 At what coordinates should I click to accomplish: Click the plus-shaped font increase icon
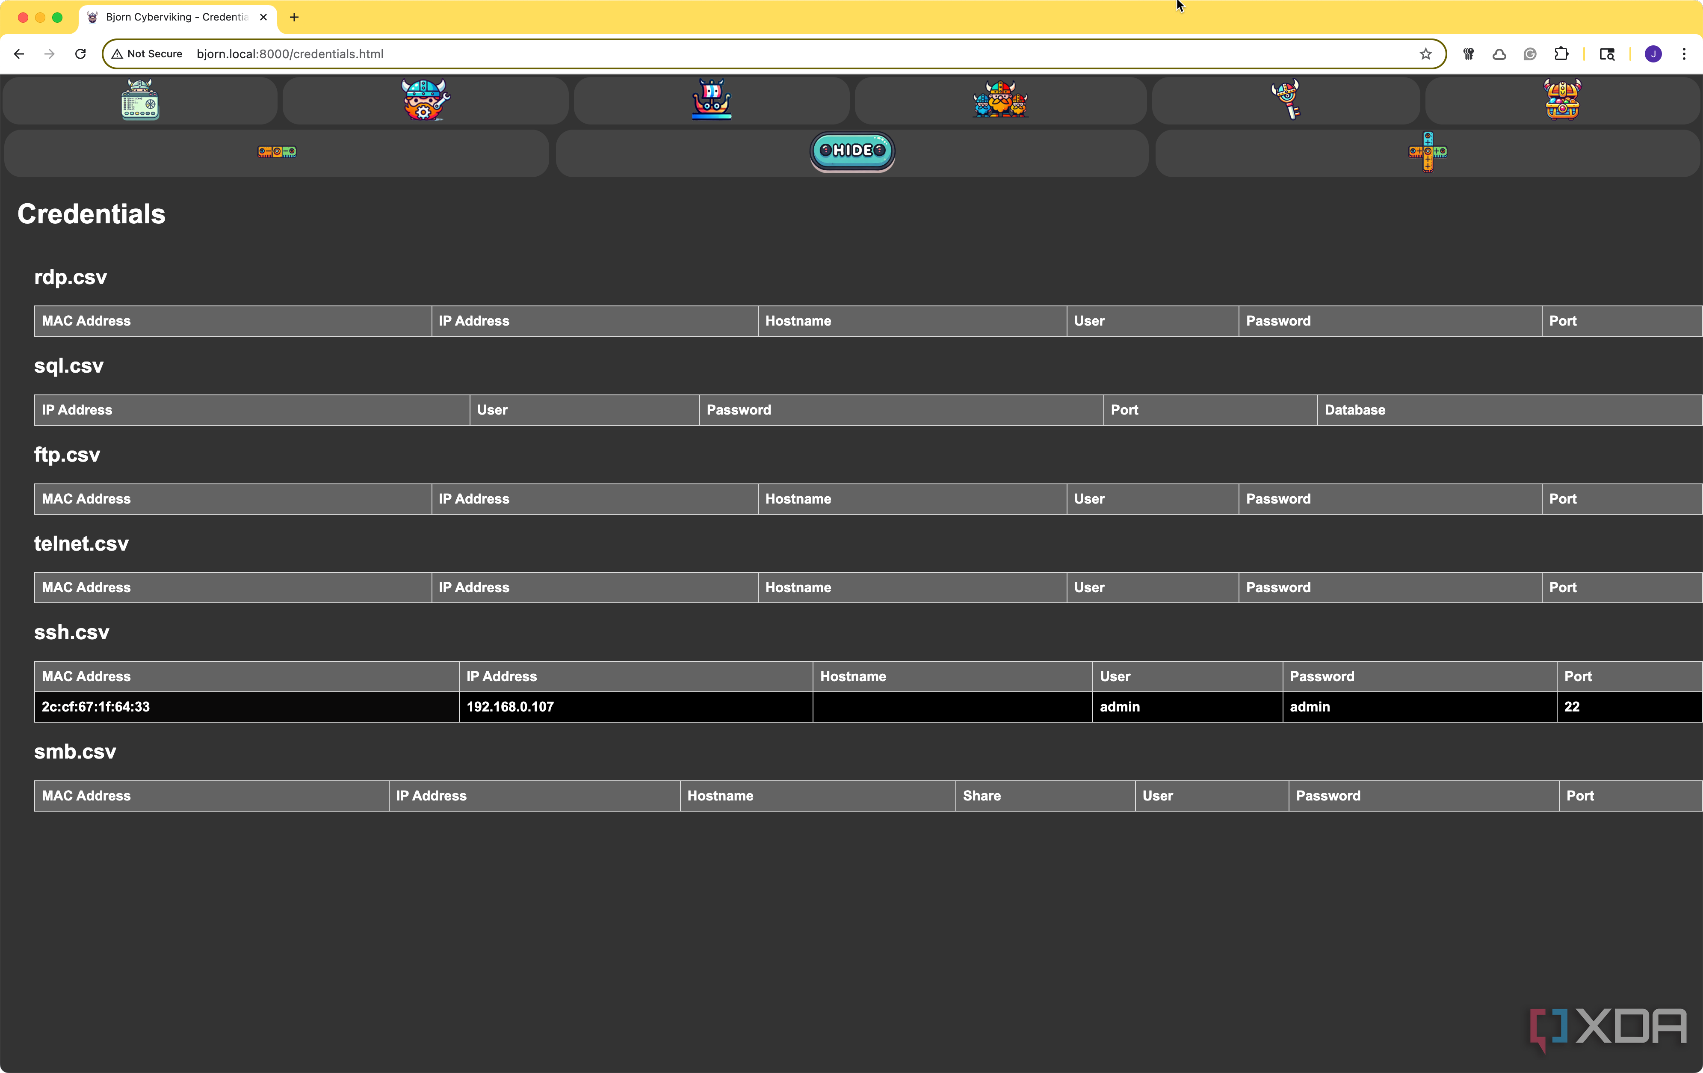tap(1427, 152)
